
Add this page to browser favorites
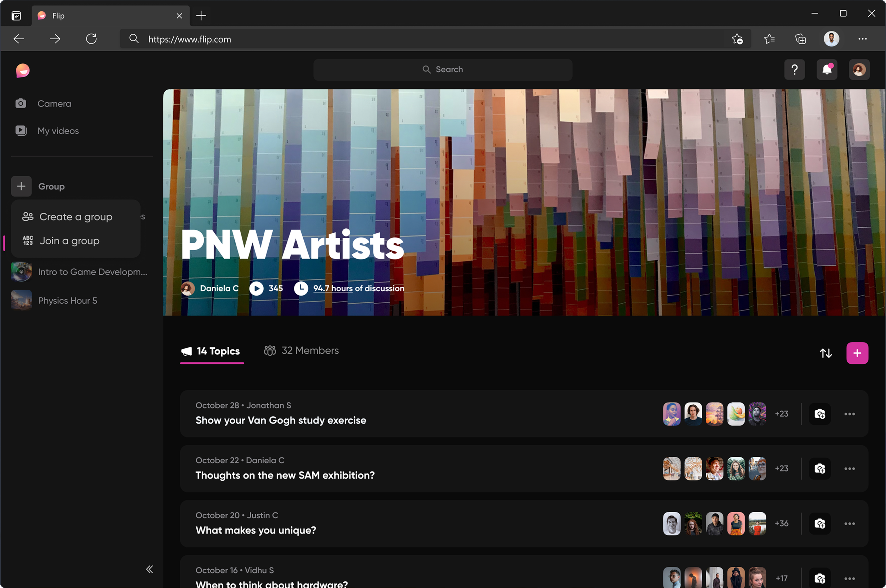tap(737, 39)
